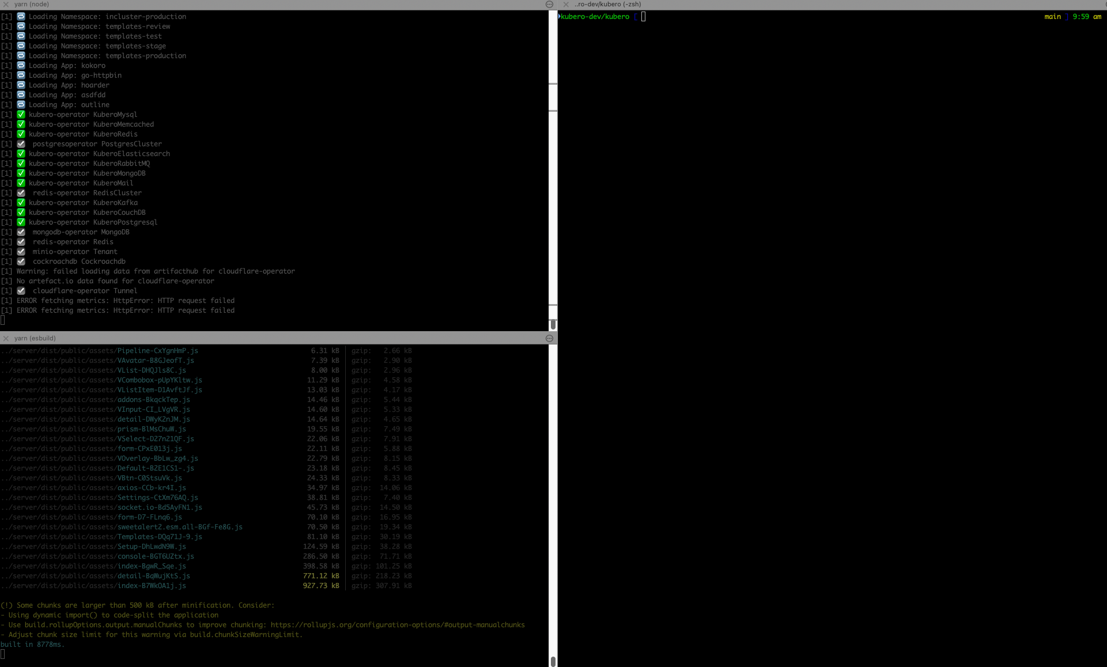Open the rollupjs.org manualchunks URL
The width and height of the screenshot is (1107, 667).
[x=397, y=625]
